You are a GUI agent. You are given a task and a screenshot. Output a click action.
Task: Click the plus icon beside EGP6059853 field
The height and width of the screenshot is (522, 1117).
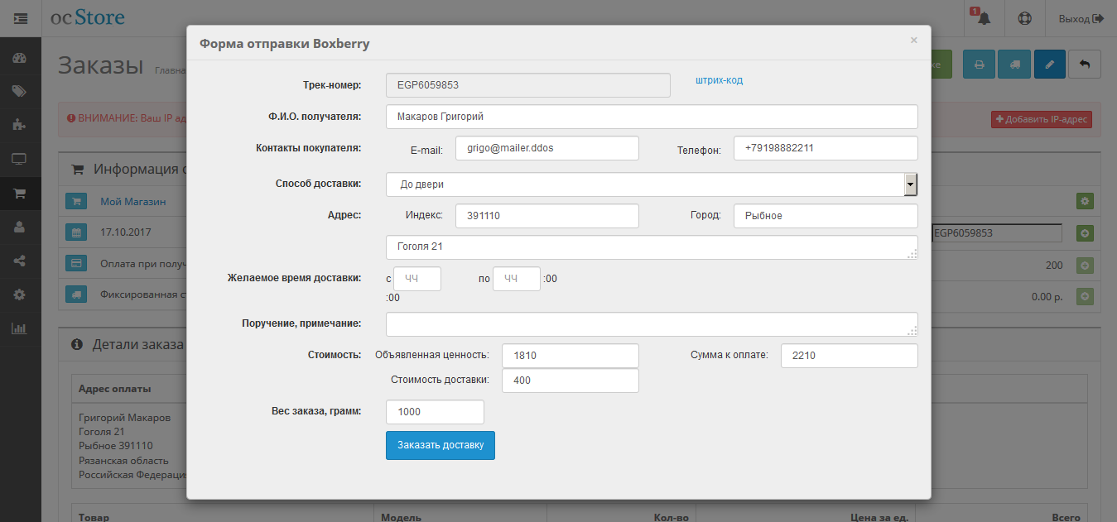tap(1085, 234)
